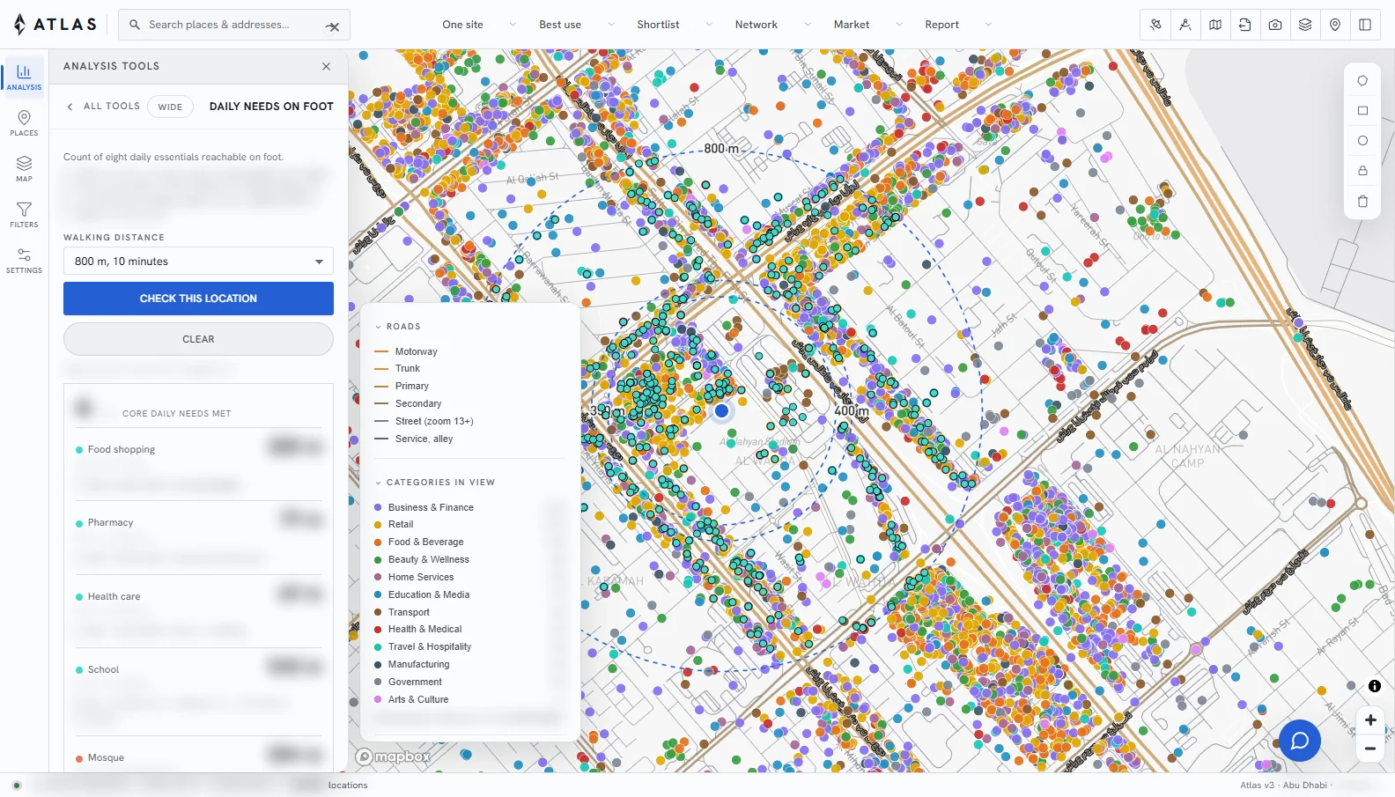
Task: Click the Clear button
Action: point(198,339)
